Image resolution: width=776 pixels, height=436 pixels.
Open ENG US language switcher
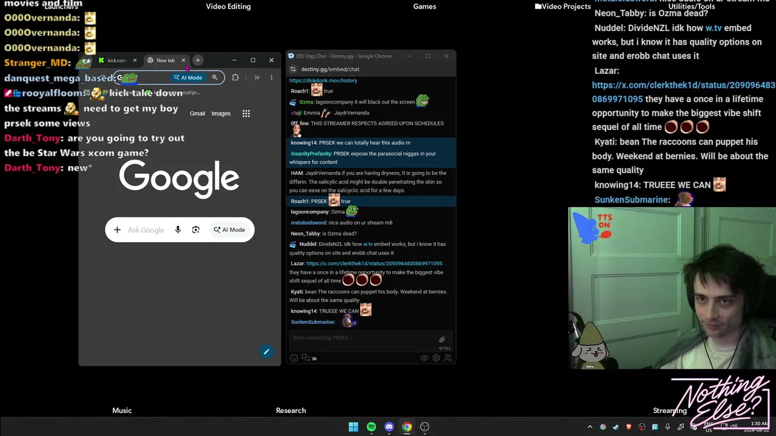(709, 427)
